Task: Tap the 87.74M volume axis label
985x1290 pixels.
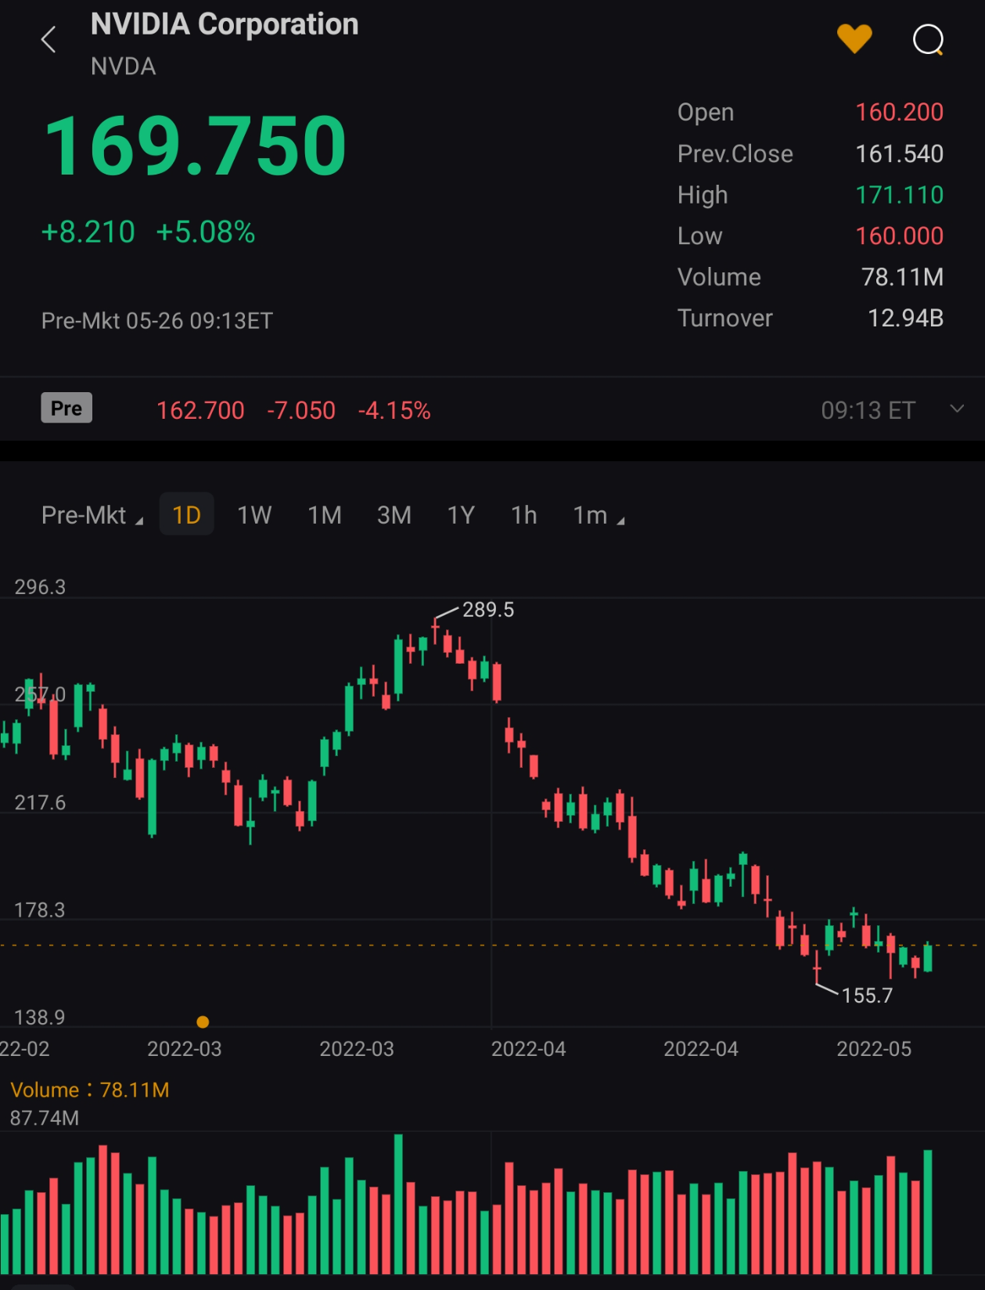Action: point(45,1118)
